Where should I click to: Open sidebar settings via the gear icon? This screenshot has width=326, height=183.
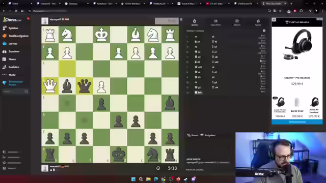click(4, 163)
